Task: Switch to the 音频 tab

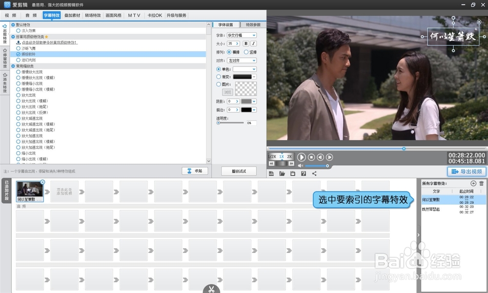Action: 31,15
